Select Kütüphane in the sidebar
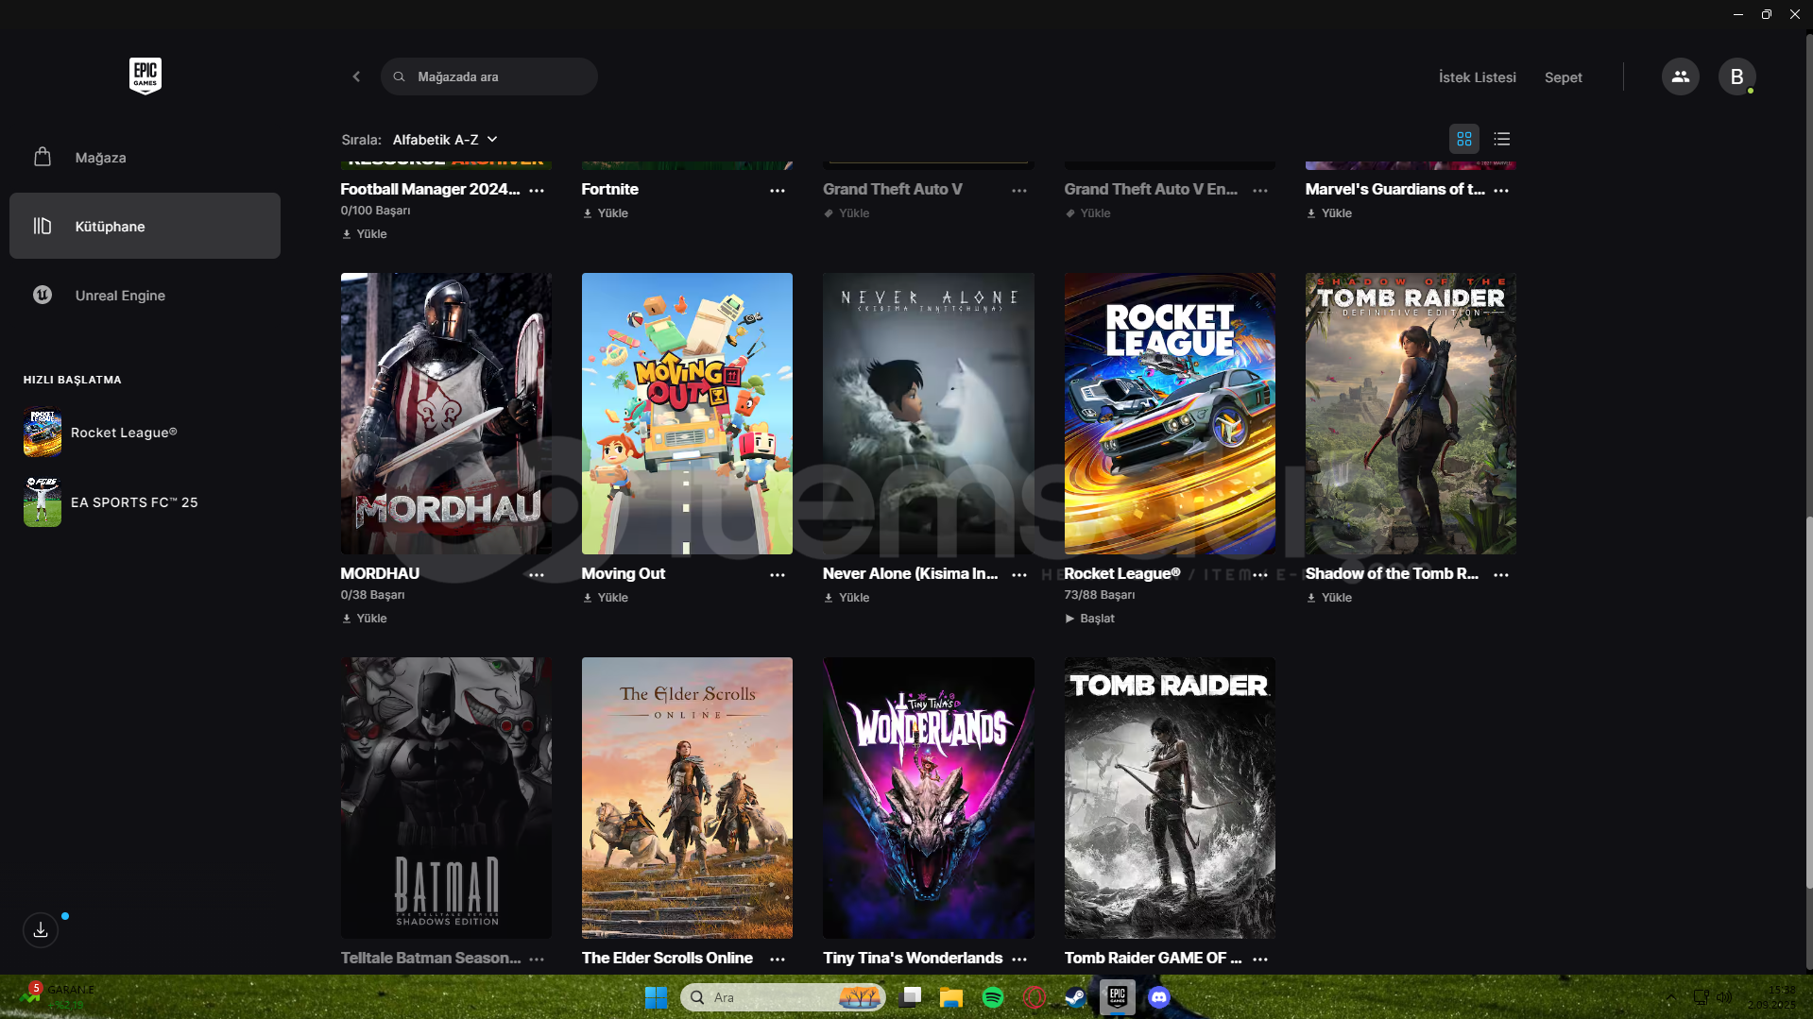 145,226
